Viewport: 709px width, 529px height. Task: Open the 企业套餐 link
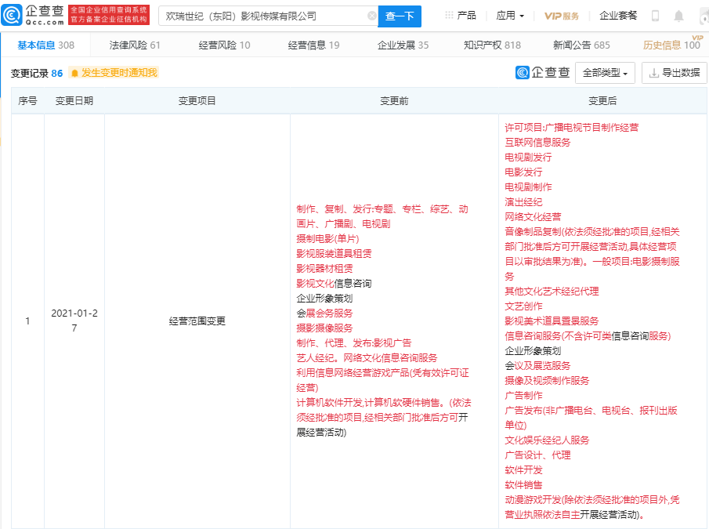pos(618,16)
